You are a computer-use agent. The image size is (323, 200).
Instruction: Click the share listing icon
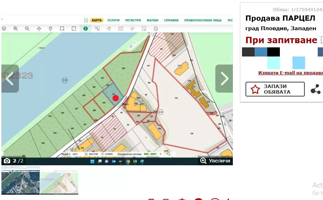click(316, 89)
